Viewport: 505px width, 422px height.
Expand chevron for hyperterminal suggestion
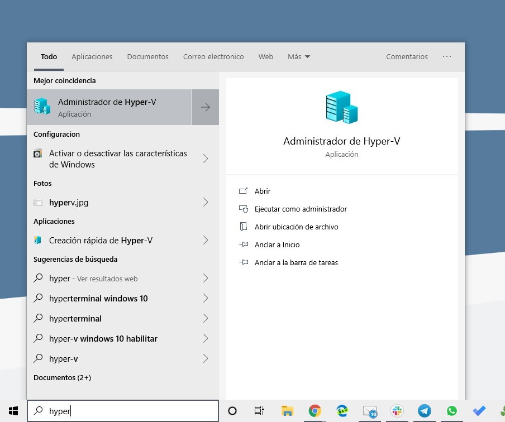click(206, 318)
